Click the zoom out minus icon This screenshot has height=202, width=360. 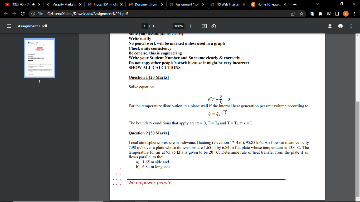coord(167,26)
